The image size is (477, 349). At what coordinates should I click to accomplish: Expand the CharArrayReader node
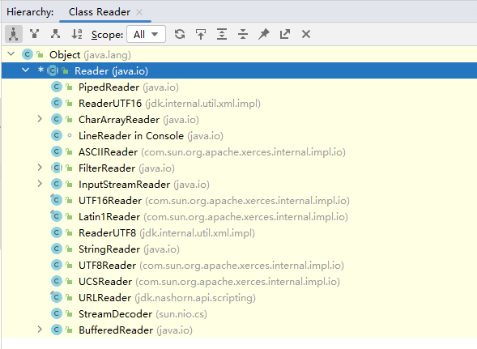[x=40, y=119]
